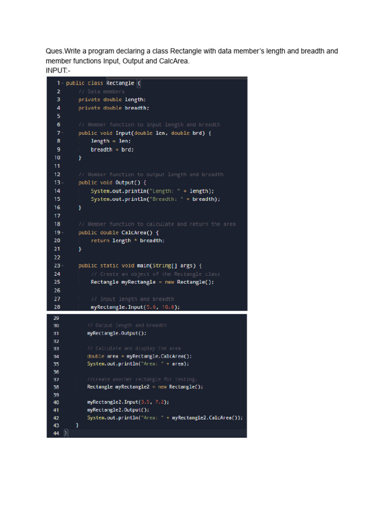Click the '// Calculate and display the area' comment
The height and width of the screenshot is (519, 389).
click(134, 349)
